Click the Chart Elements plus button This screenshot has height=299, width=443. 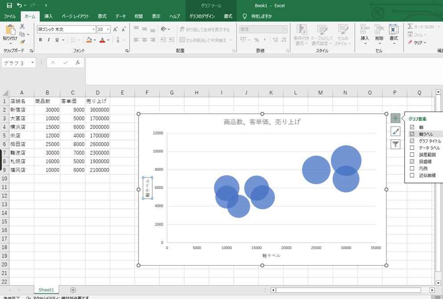coord(395,118)
